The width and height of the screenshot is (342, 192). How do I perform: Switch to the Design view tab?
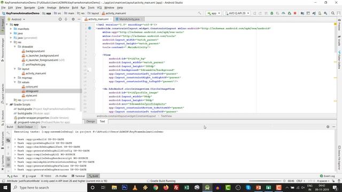[90, 122]
